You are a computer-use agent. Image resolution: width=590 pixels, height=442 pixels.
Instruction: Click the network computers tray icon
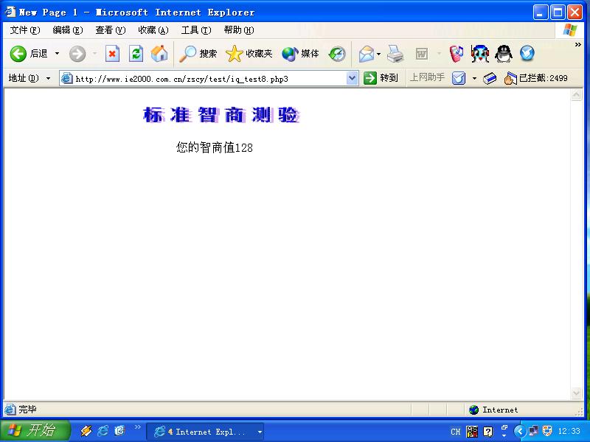533,431
